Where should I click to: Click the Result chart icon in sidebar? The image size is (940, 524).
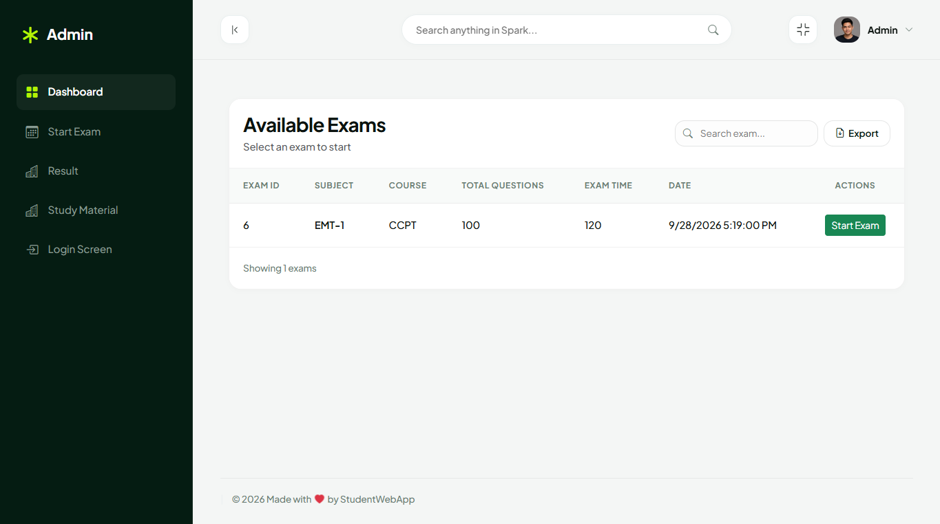pos(32,171)
